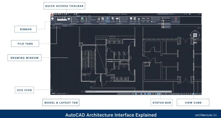221x118 pixels.
Task: Click the Synchronize Drawing icon
Action: click(x=83, y=20)
